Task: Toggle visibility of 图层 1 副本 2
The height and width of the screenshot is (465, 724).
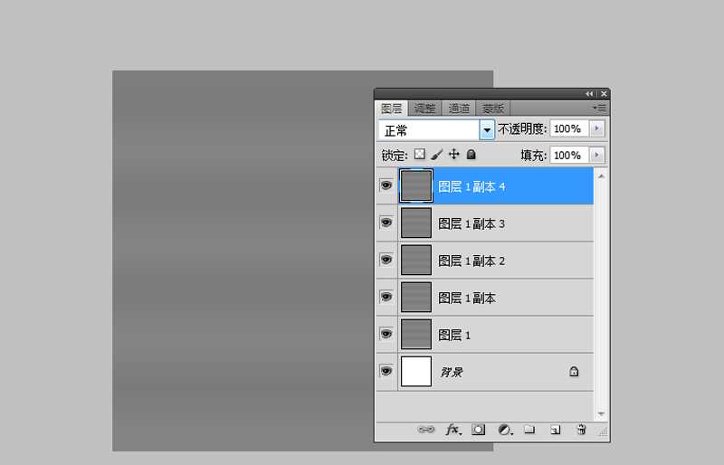Action: pos(386,260)
